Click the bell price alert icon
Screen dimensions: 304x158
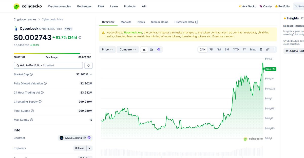point(88,65)
